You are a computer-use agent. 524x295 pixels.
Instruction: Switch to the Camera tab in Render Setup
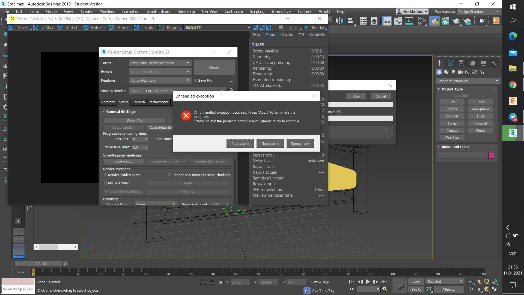(139, 102)
